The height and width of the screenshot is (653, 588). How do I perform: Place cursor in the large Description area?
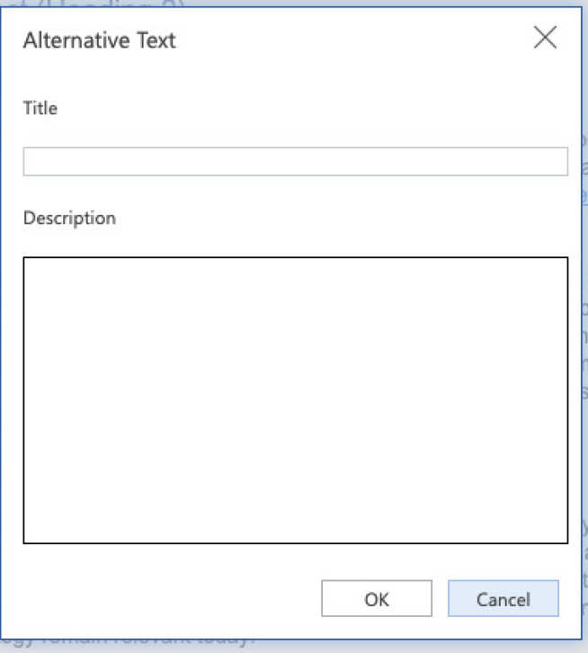295,400
